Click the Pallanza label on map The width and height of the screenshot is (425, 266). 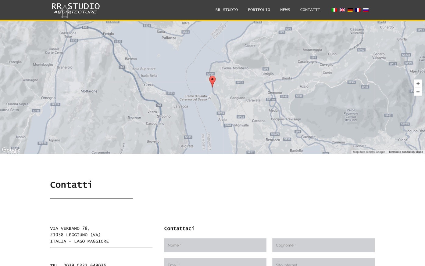click(x=169, y=38)
